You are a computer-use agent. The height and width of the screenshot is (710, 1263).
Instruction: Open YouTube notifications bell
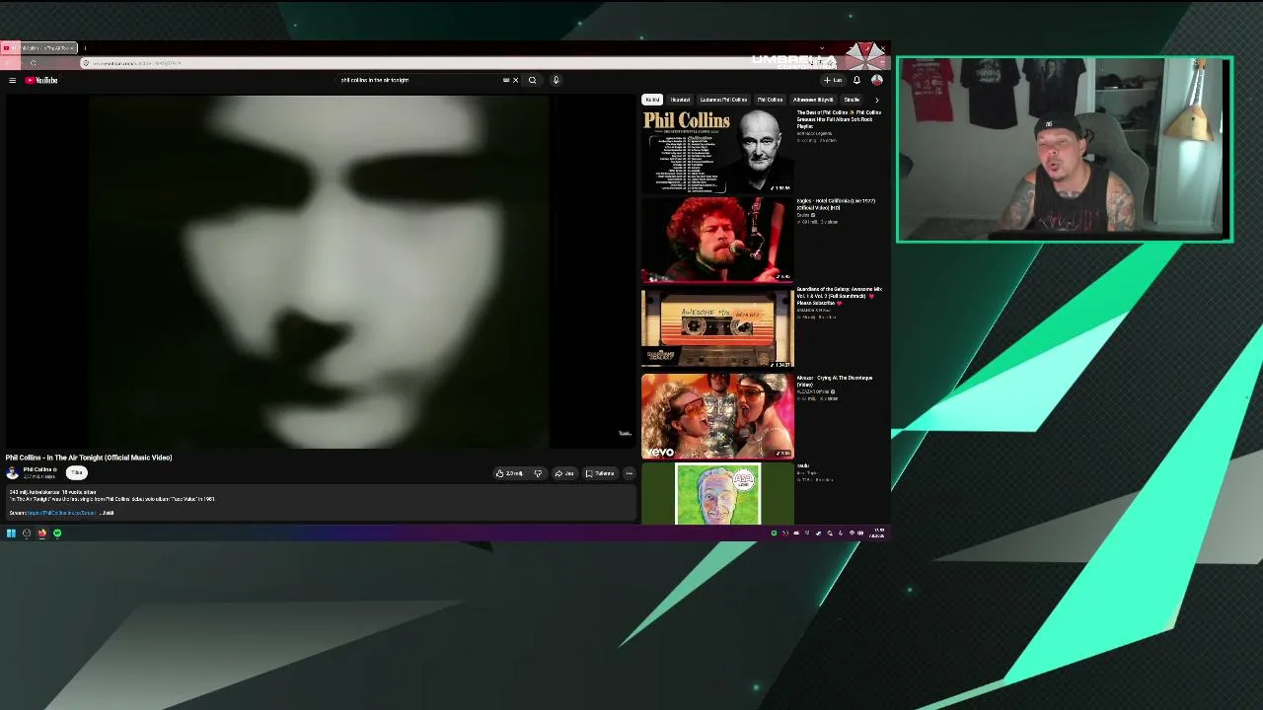click(856, 80)
